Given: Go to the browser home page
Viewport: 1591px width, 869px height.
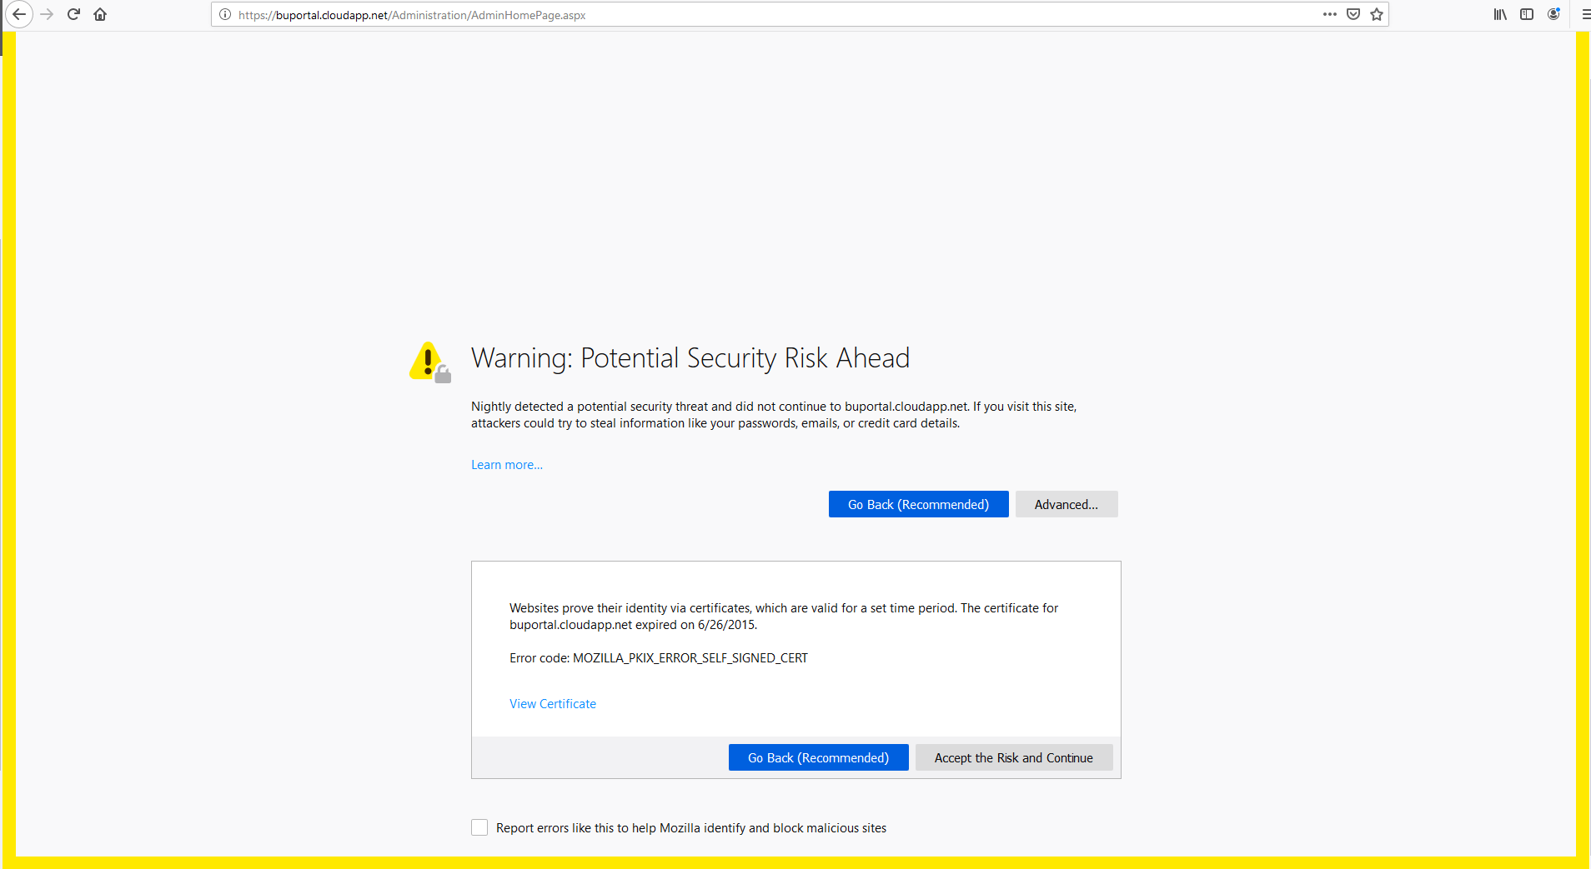Looking at the screenshot, I should [x=100, y=14].
